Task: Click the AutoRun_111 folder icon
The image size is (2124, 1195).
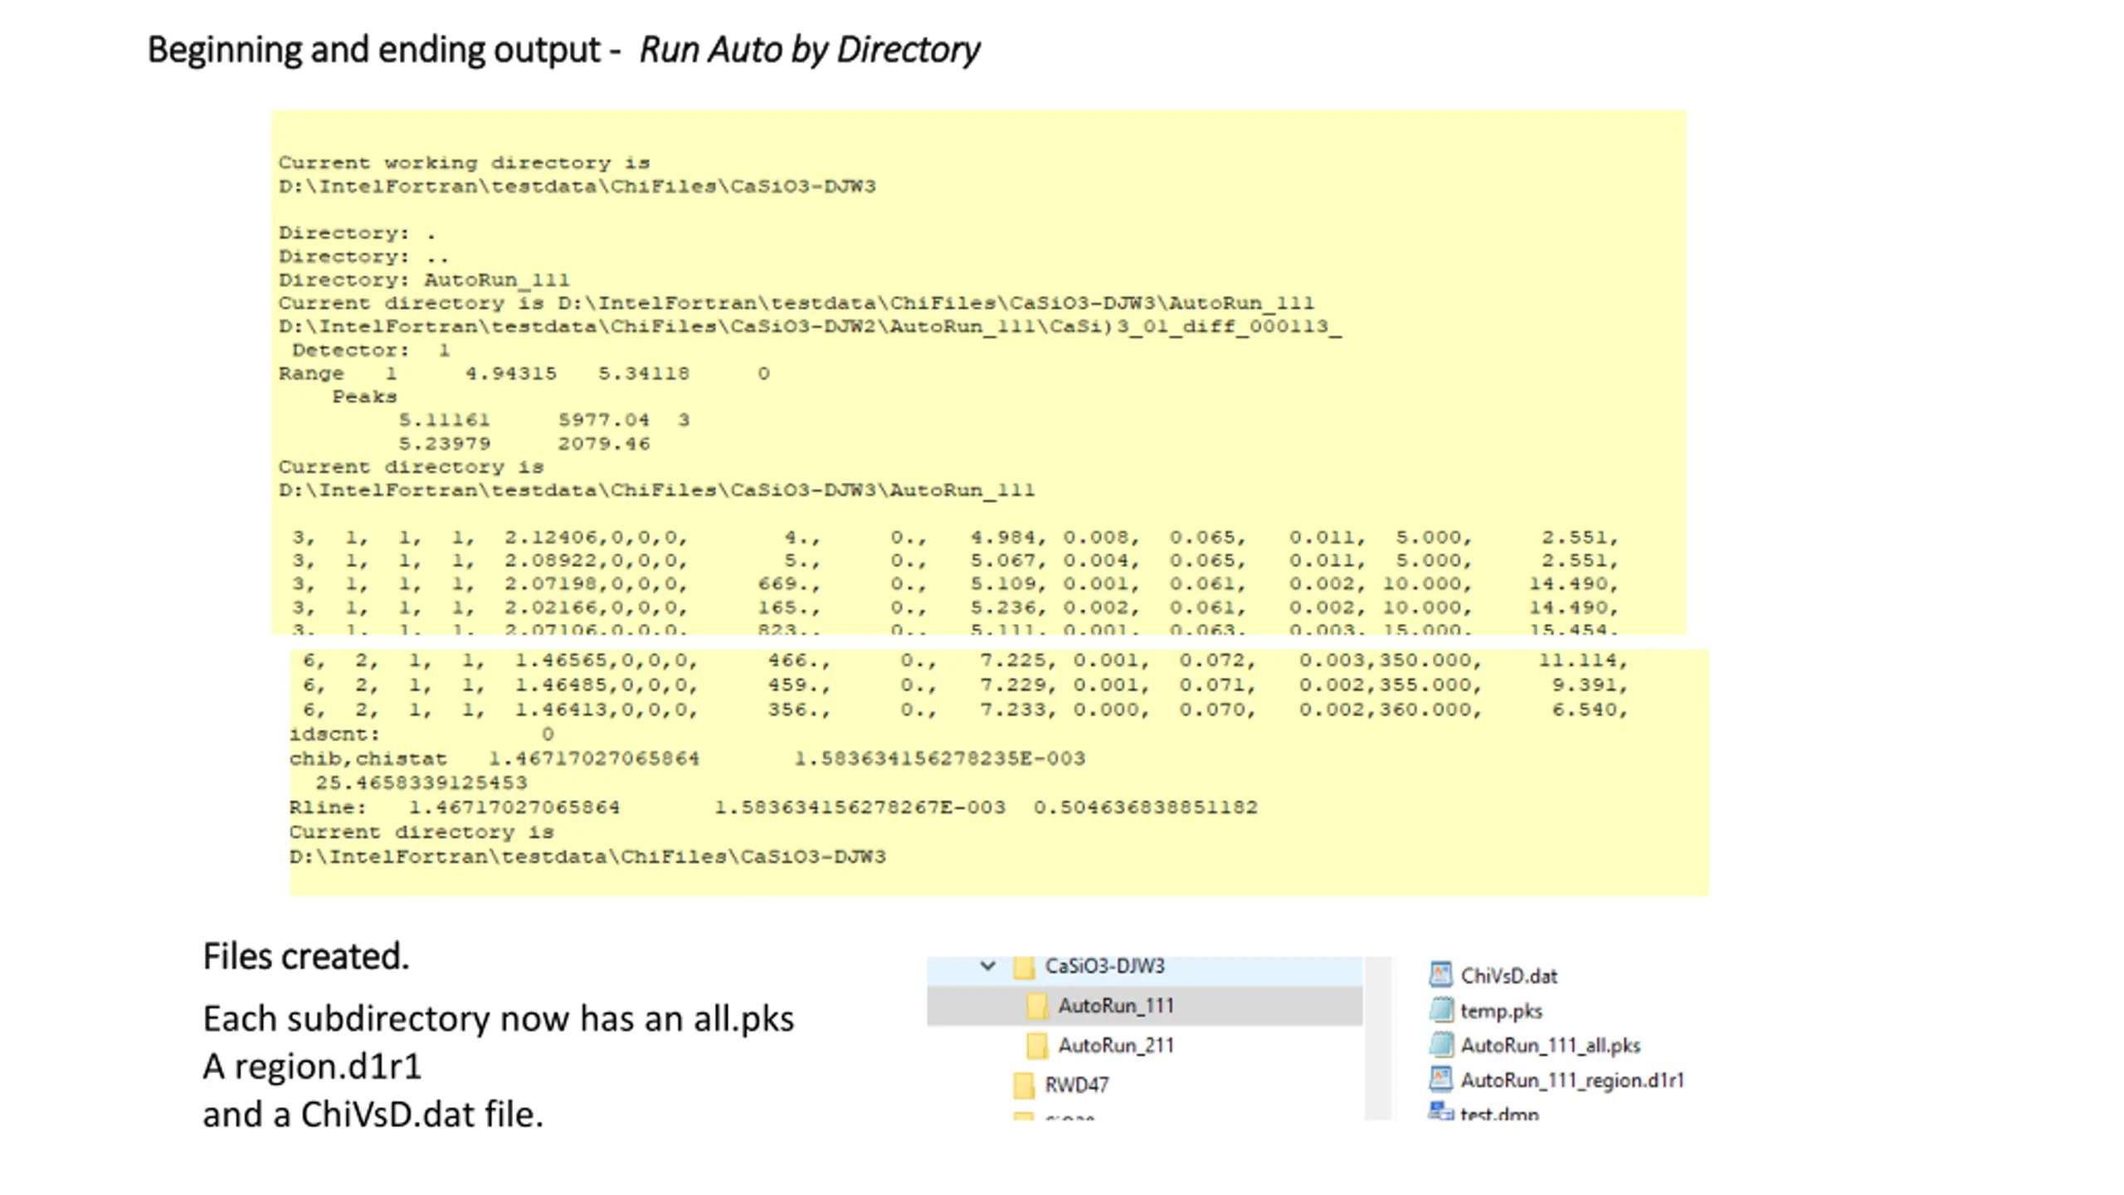Action: [x=1036, y=1006]
